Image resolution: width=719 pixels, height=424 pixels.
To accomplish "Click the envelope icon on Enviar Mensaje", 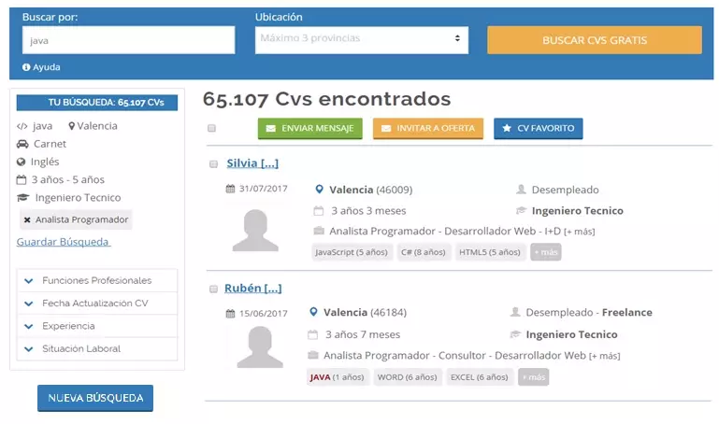I will [x=271, y=129].
